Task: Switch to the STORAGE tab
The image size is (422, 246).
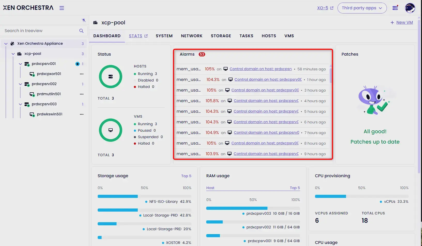Action: pyautogui.click(x=221, y=36)
